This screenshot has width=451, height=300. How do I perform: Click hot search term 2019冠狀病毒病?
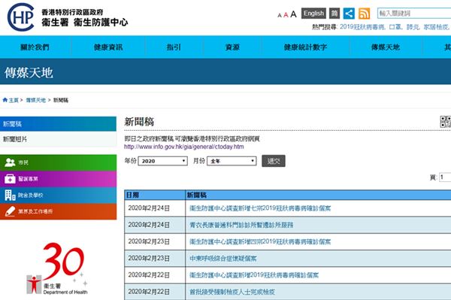coord(362,27)
